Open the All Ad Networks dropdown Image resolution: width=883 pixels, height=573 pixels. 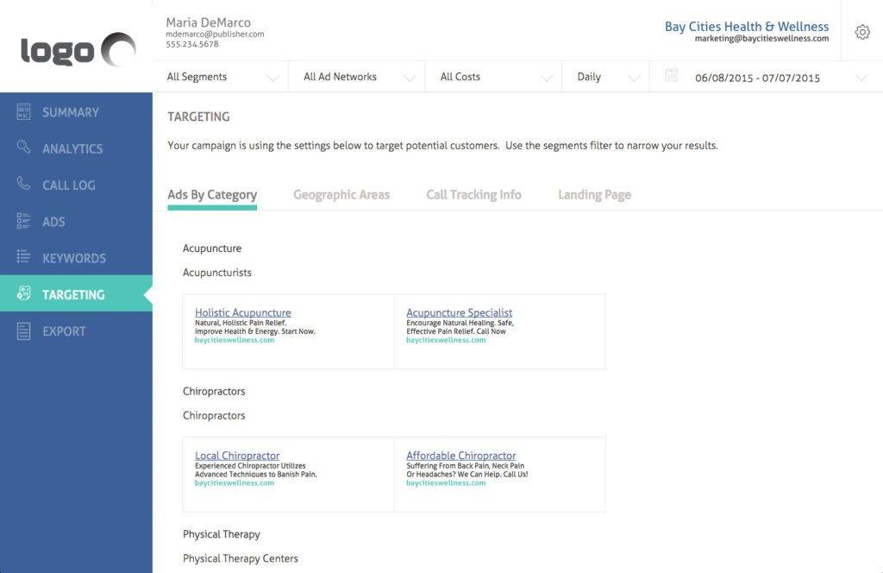pyautogui.click(x=356, y=77)
